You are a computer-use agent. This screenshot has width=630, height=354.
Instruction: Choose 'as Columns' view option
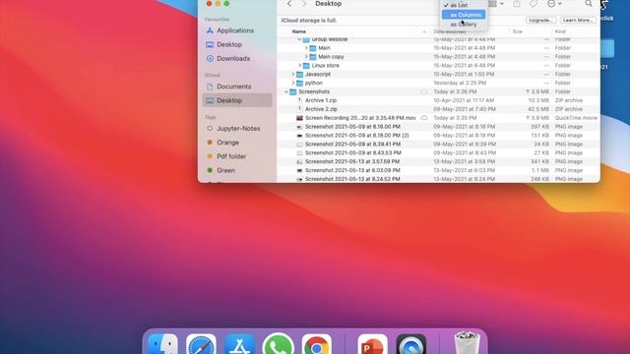click(464, 15)
